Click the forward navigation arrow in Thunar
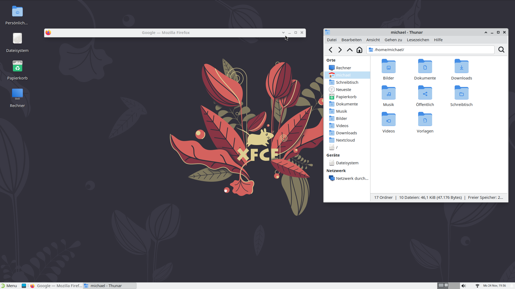The image size is (515, 289). [340, 50]
